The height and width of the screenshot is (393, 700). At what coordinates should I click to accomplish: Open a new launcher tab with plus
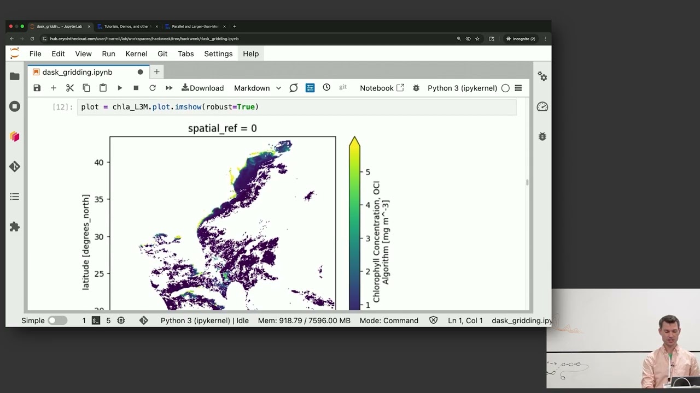tap(156, 72)
